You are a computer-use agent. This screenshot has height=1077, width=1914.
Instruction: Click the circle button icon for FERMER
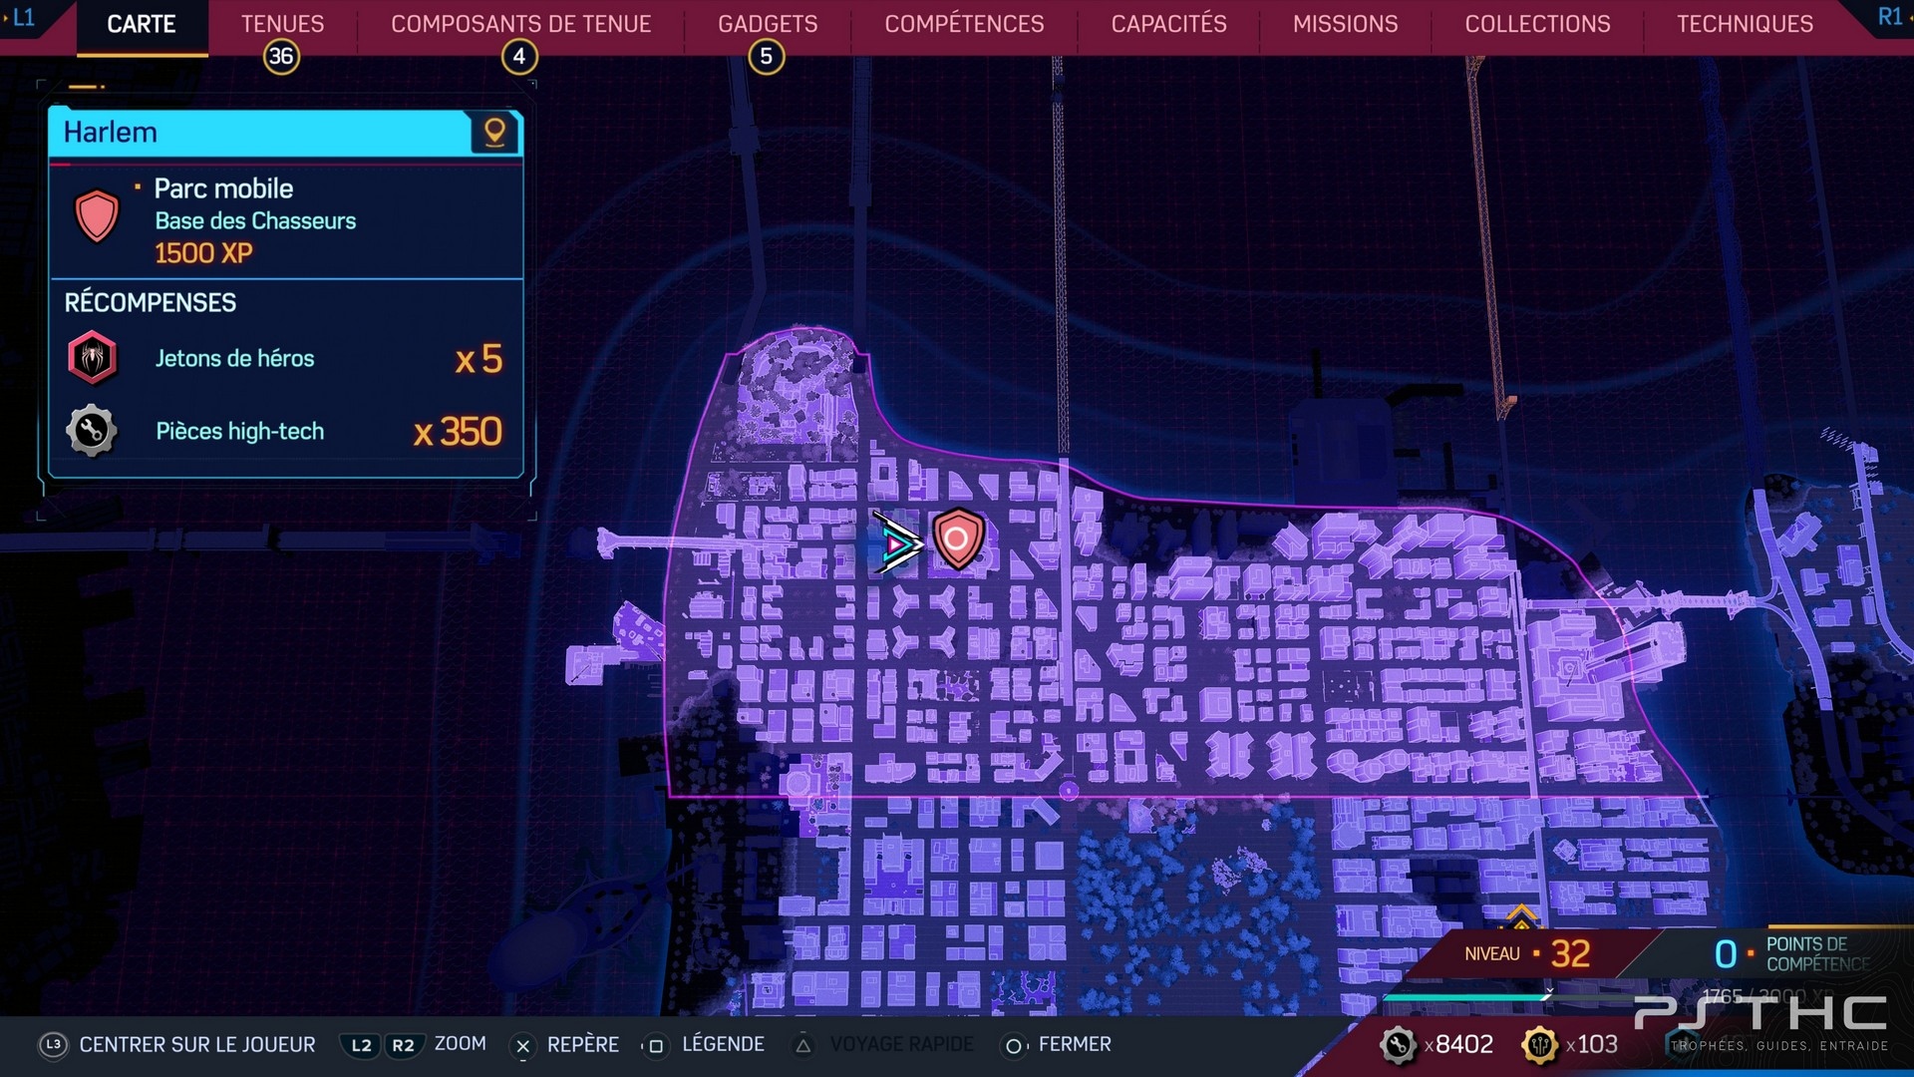pos(1013,1045)
